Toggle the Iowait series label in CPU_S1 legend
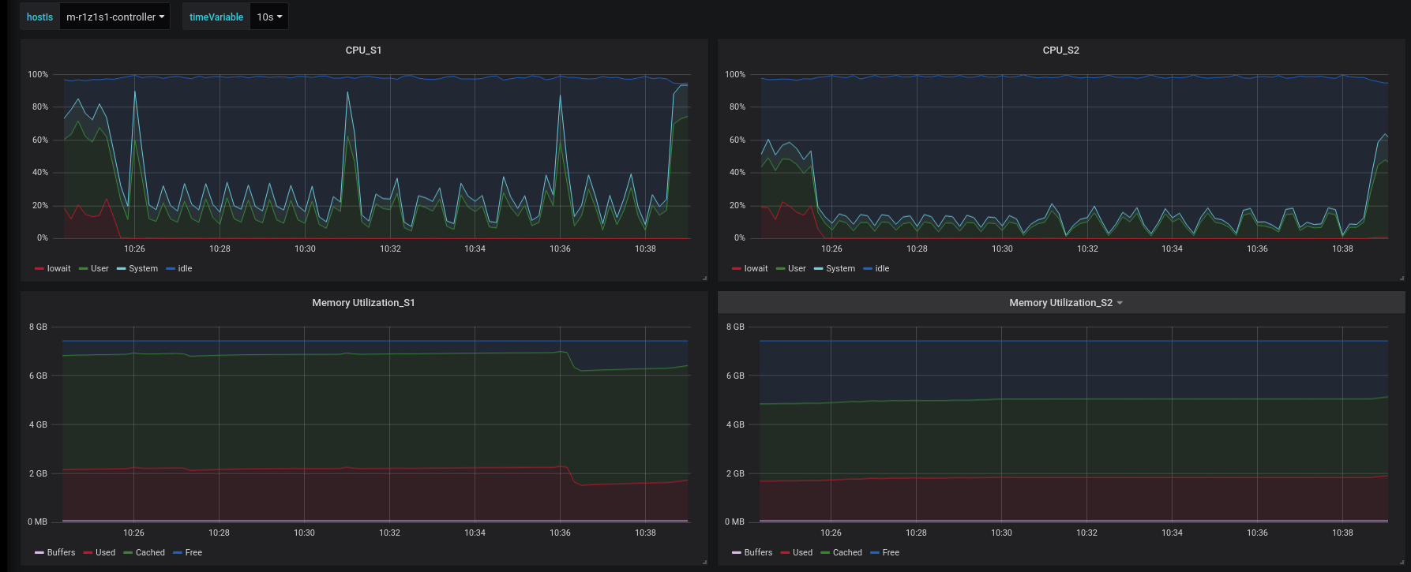This screenshot has height=572, width=1411. pyautogui.click(x=58, y=269)
